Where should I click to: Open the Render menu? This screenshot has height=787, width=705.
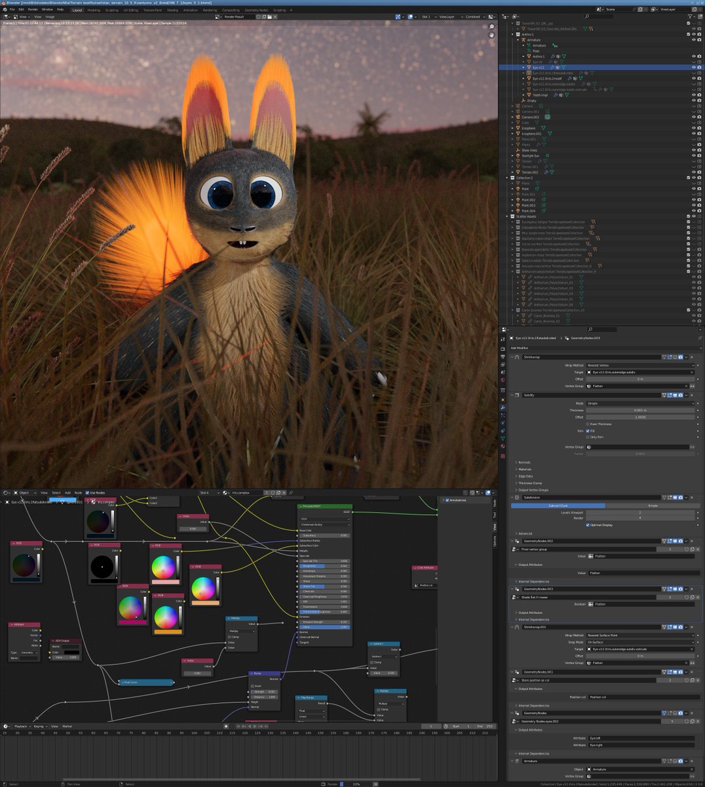(33, 10)
